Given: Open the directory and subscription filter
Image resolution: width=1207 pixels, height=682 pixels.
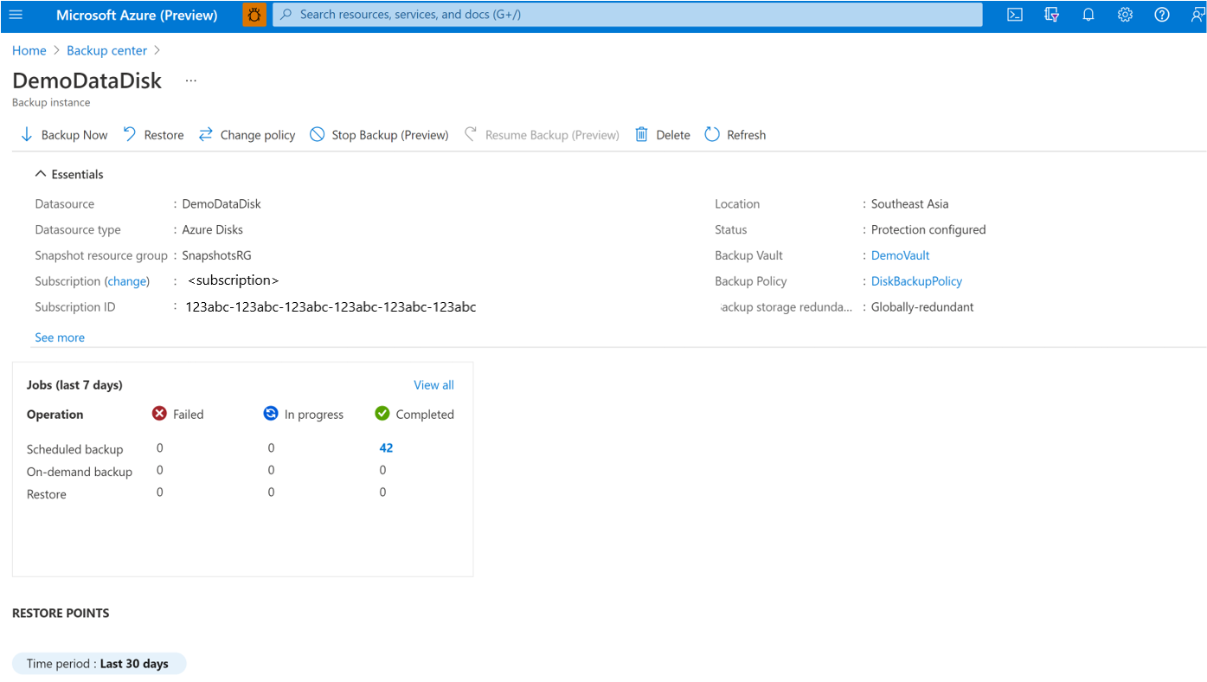Looking at the screenshot, I should [1050, 14].
